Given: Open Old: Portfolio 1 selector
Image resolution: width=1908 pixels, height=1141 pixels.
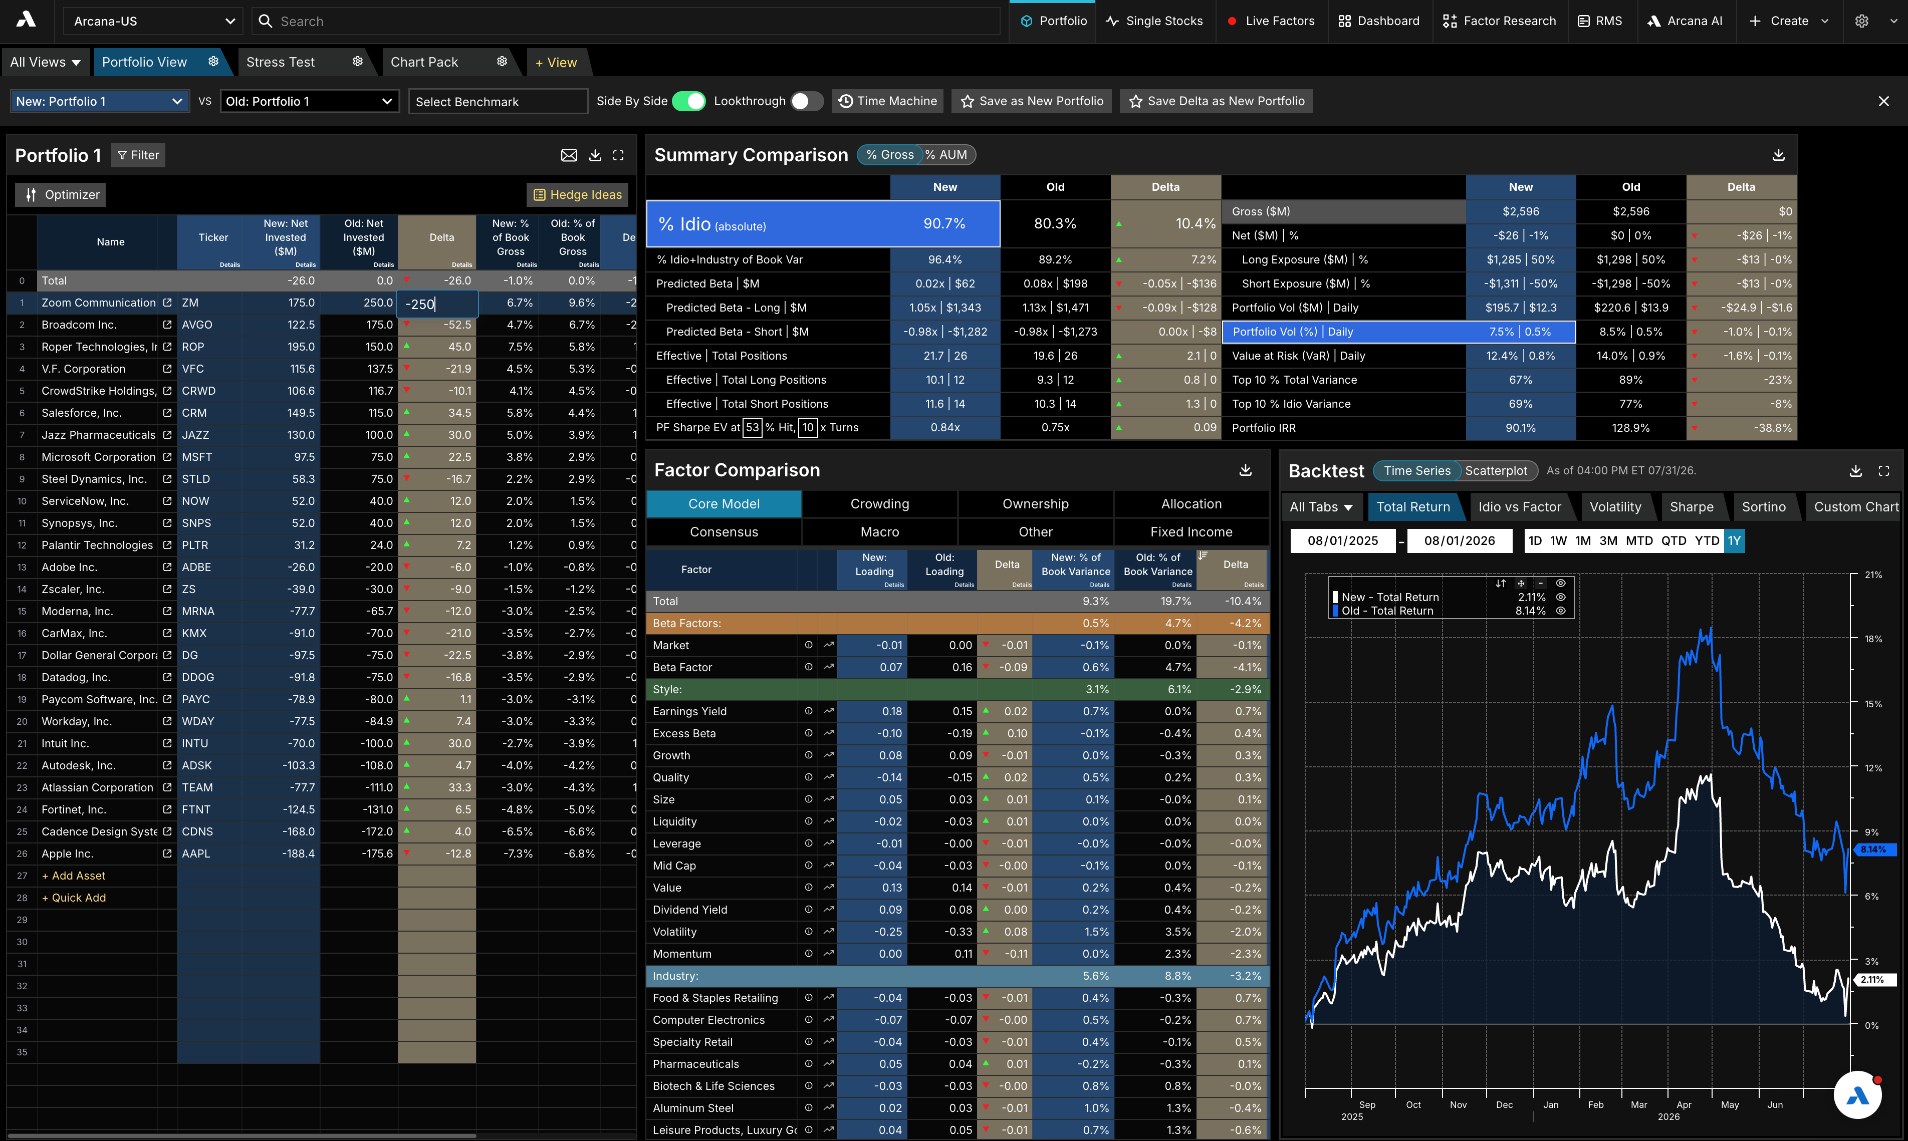Looking at the screenshot, I should (x=309, y=102).
